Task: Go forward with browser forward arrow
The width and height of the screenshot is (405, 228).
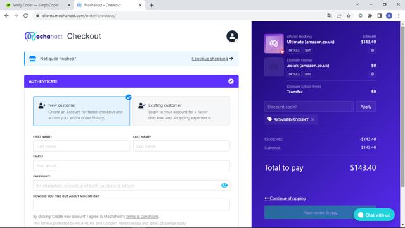Action: tap(16, 16)
